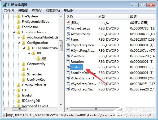Expand the FontAssoc tree node

(14, 27)
